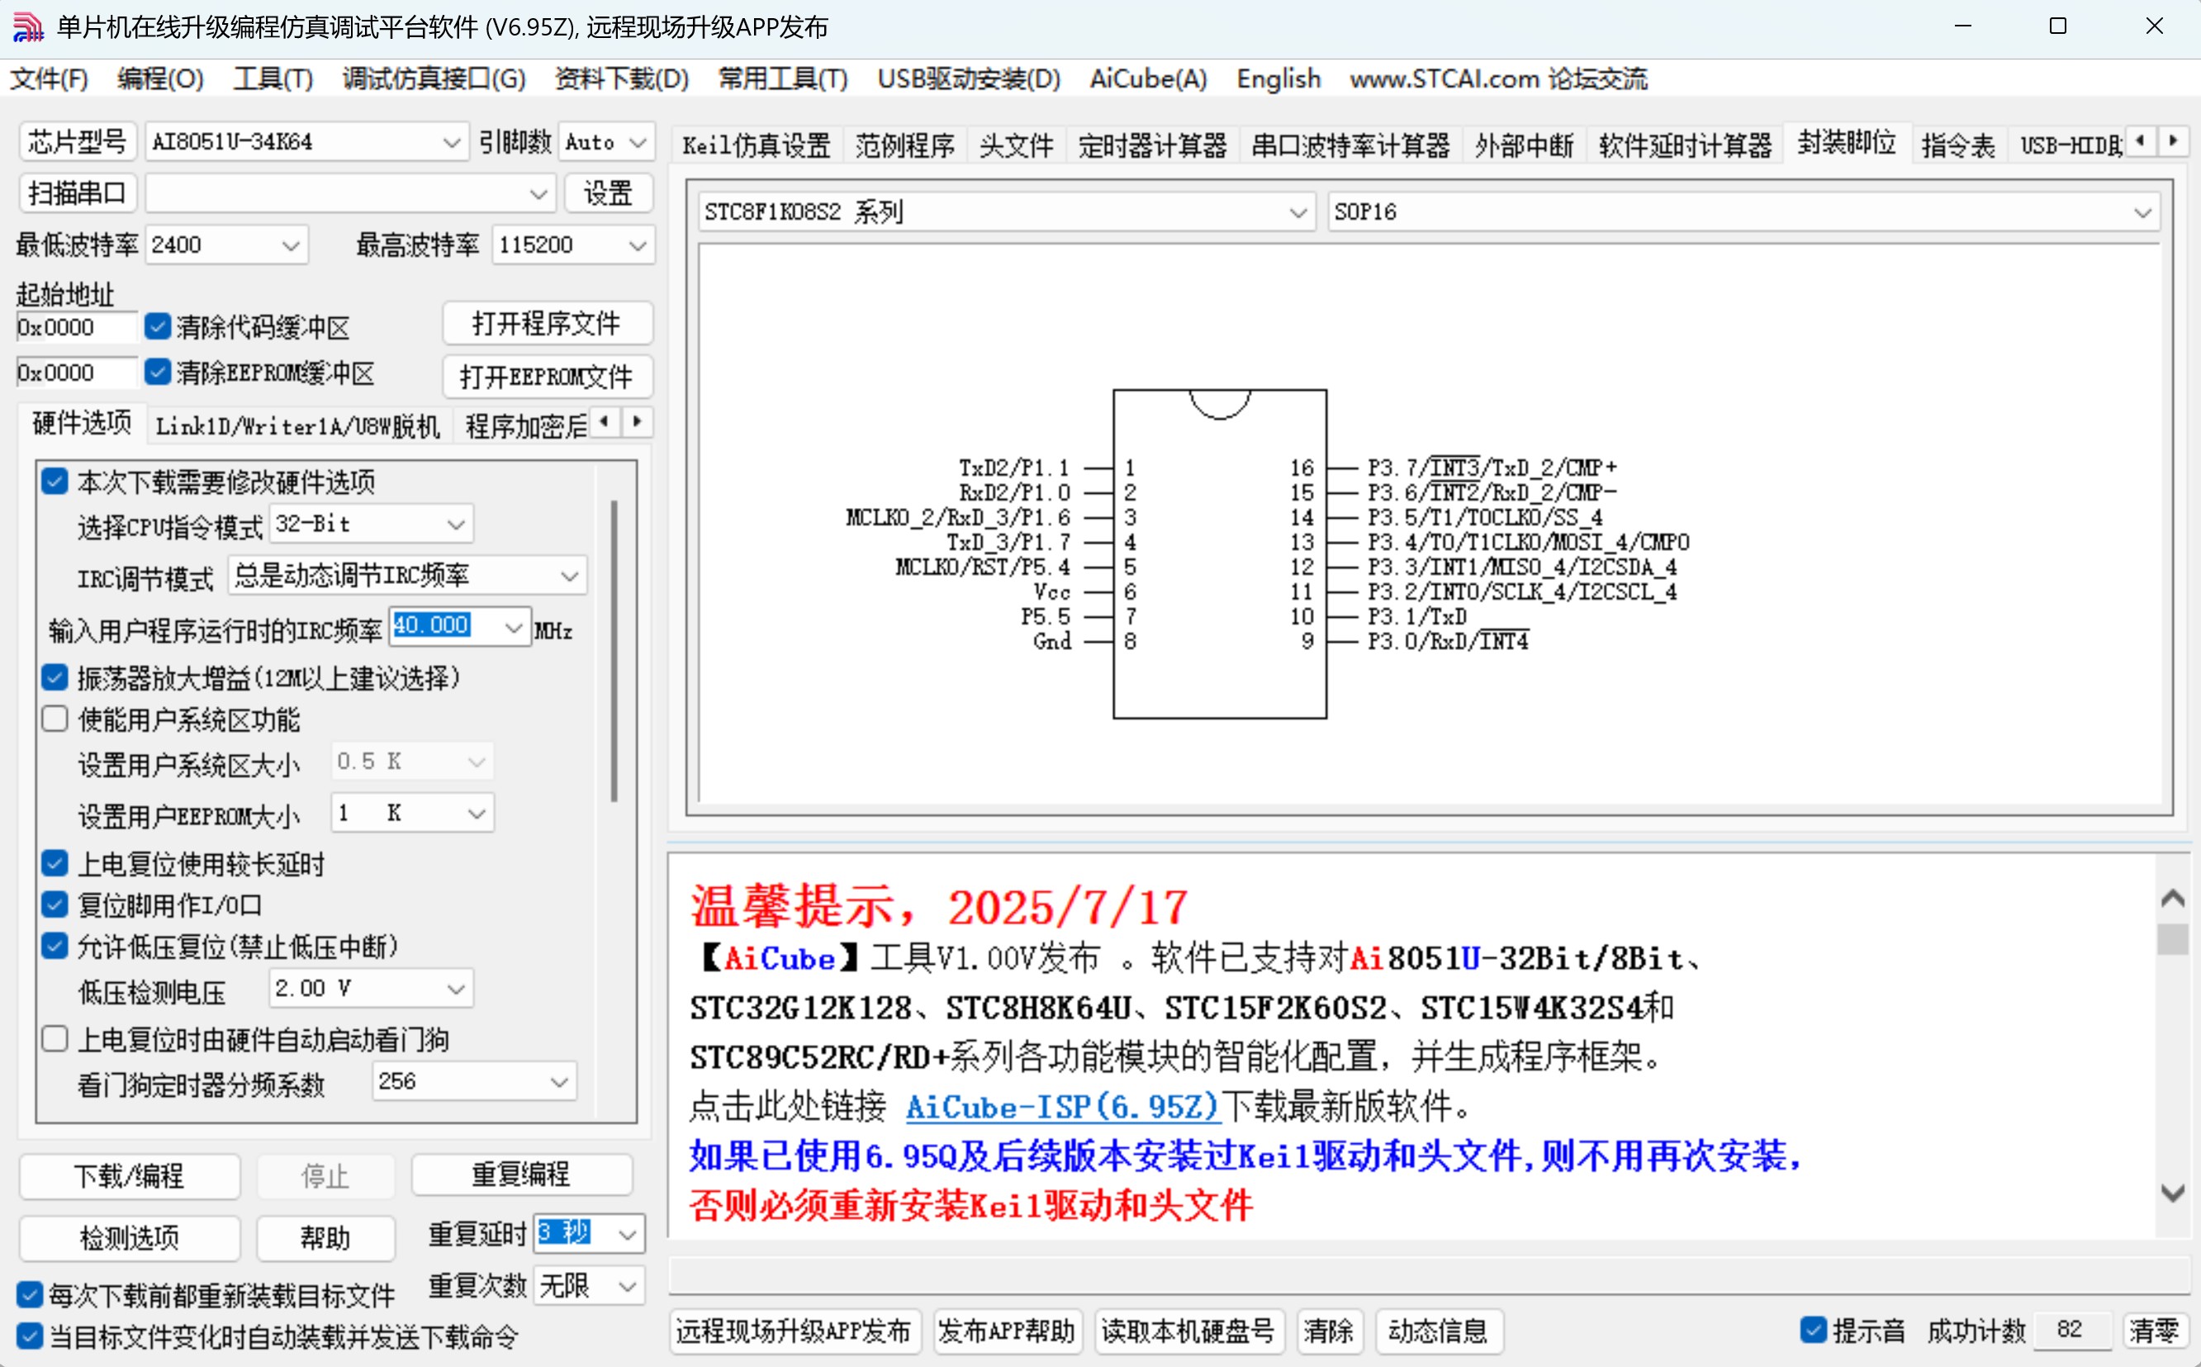Click 清零 success counter button
The height and width of the screenshot is (1367, 2201).
click(2154, 1330)
